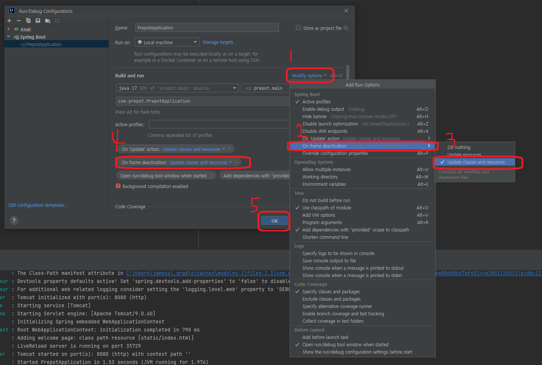Click the Background compilation warning icon
Image resolution: width=542 pixels, height=365 pixels.
[x=118, y=186]
